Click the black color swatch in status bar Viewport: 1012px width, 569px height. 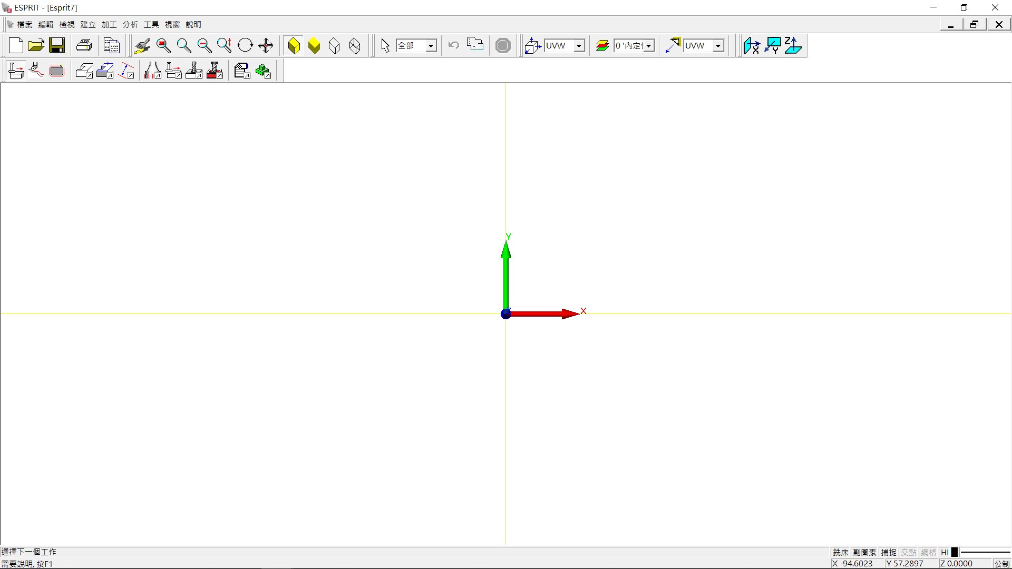pyautogui.click(x=954, y=552)
